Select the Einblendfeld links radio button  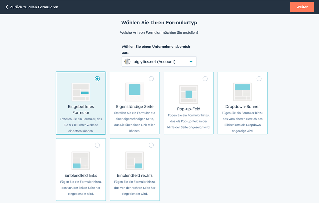point(97,145)
